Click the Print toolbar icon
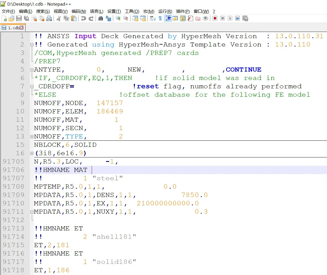The width and height of the screenshot is (327, 275). tap(49, 19)
